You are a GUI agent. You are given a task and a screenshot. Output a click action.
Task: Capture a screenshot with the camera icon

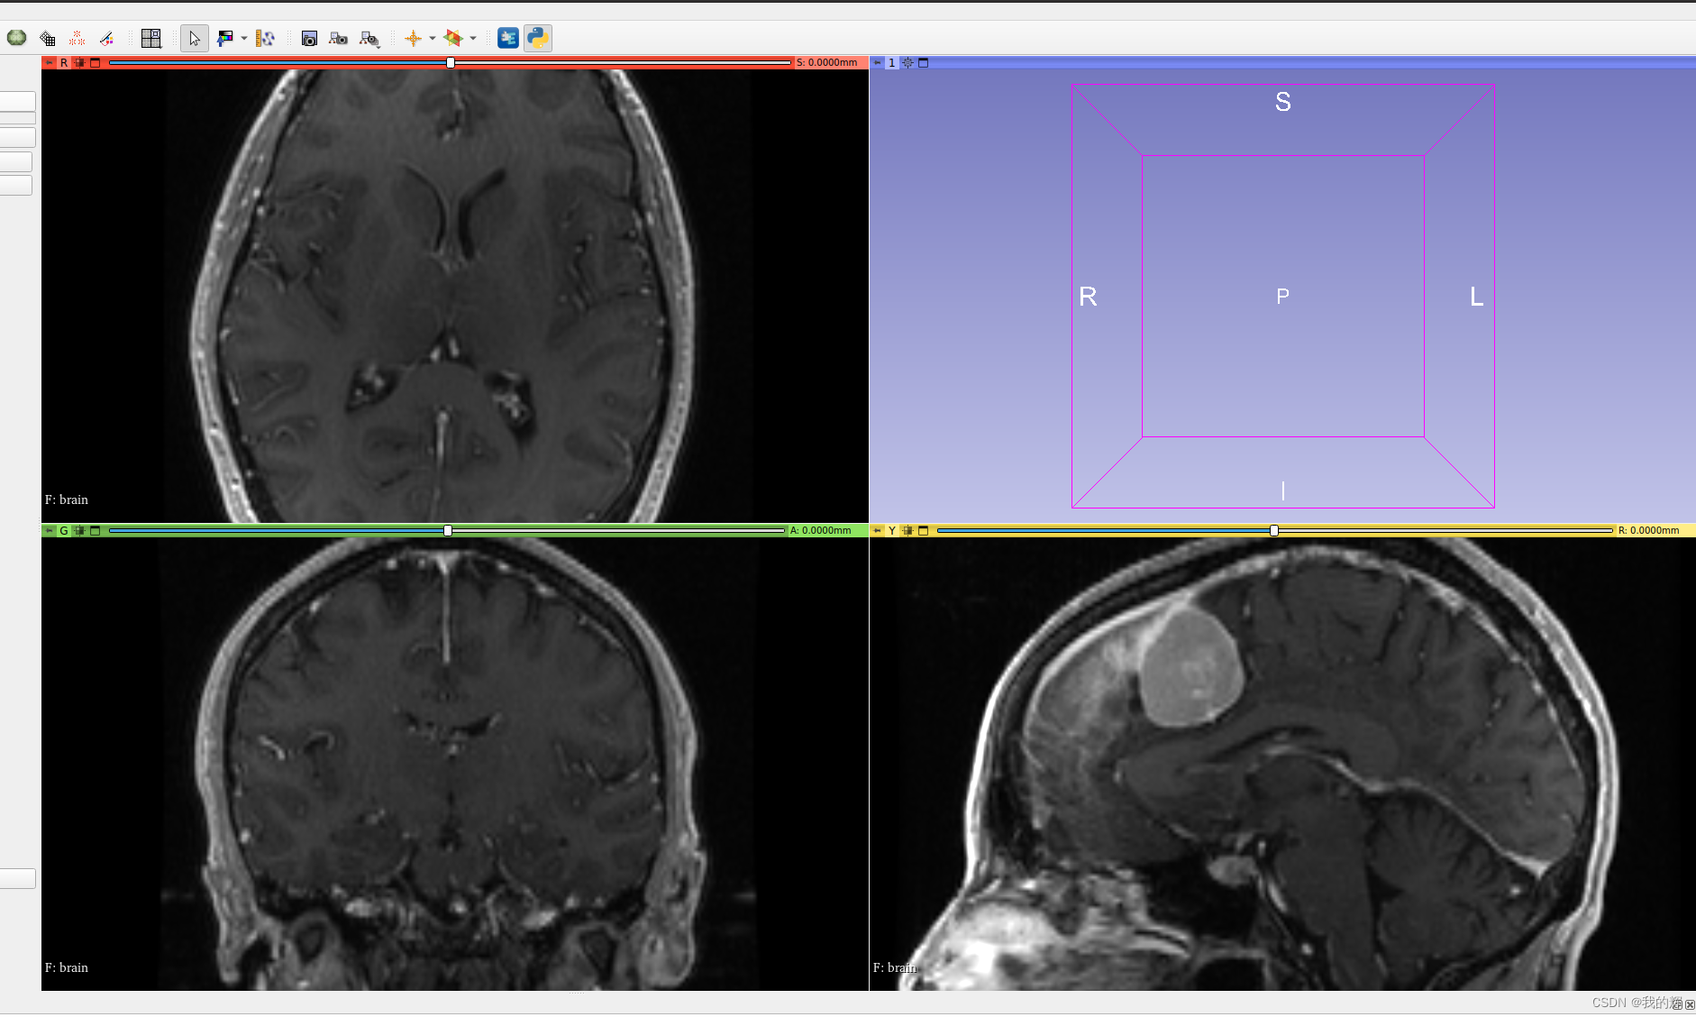pyautogui.click(x=309, y=38)
